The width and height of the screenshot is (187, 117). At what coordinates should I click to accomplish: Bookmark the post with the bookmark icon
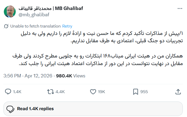click(135, 92)
